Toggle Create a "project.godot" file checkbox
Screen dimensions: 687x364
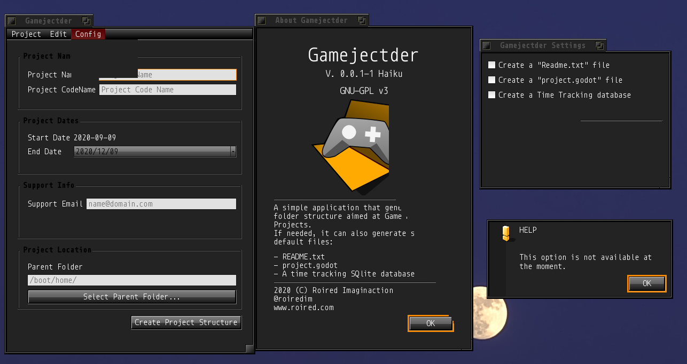point(492,80)
